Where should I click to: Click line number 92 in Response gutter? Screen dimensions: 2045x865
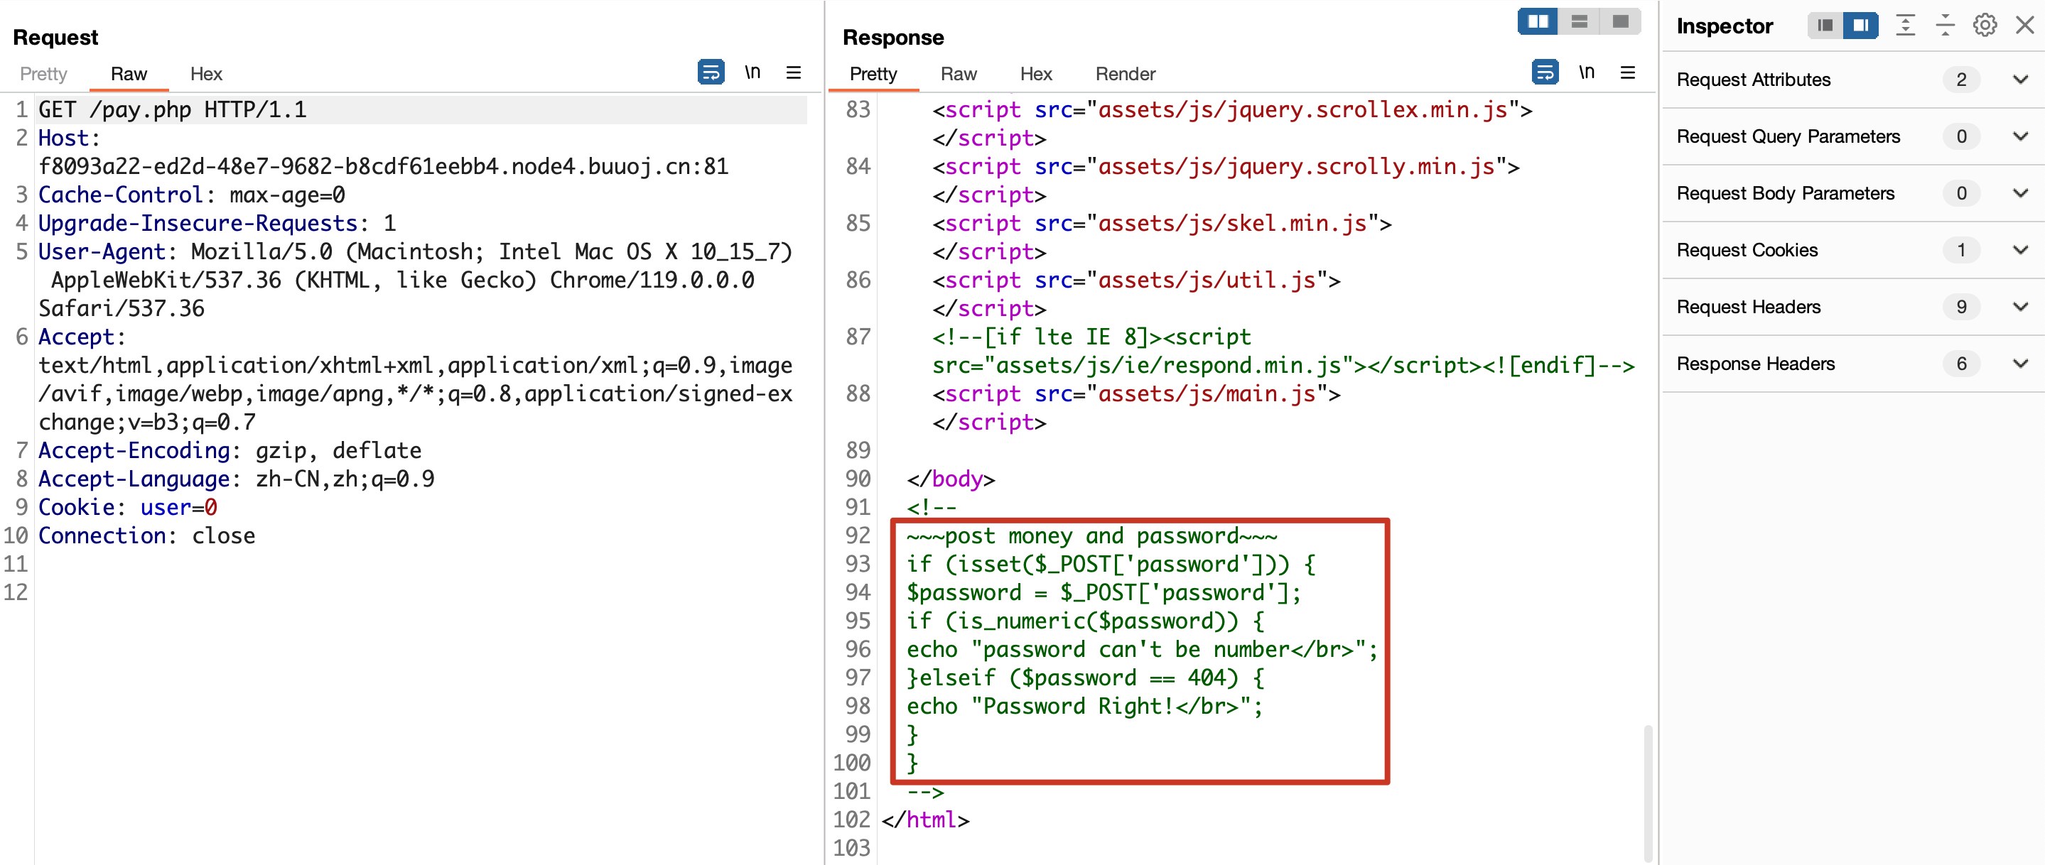click(x=858, y=535)
